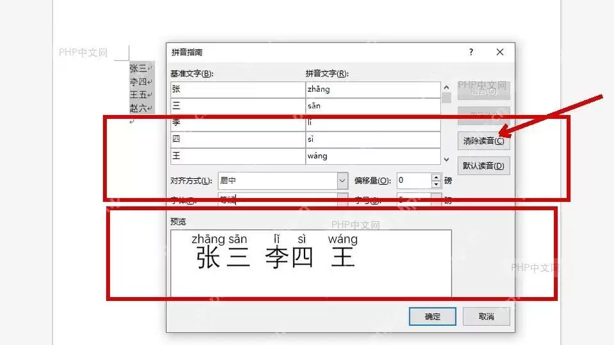The height and width of the screenshot is (345, 614).
Task: Click the 组合(G) button
Action: 484,91
